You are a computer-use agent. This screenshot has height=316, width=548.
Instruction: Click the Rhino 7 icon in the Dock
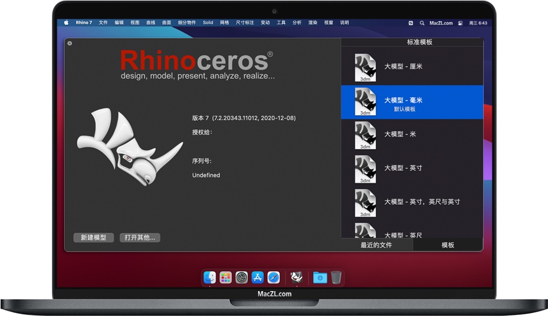296,277
